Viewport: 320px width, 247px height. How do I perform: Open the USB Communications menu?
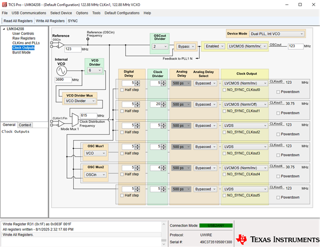(29, 13)
